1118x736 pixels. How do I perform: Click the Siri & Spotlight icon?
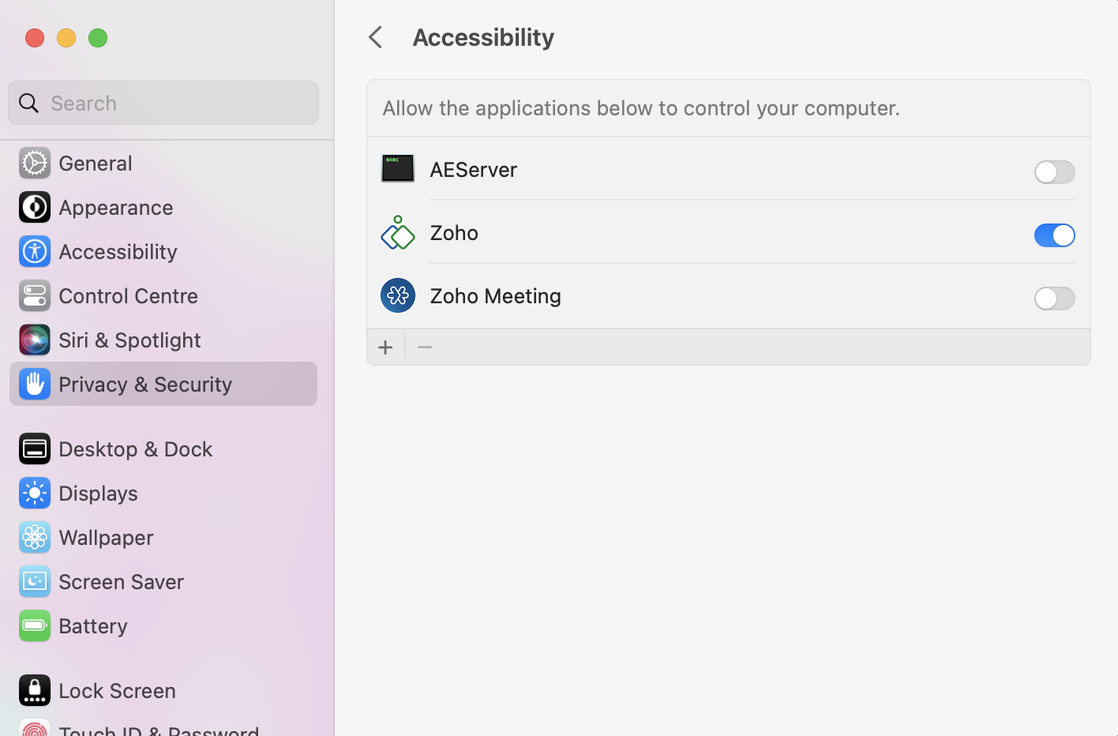tap(35, 340)
